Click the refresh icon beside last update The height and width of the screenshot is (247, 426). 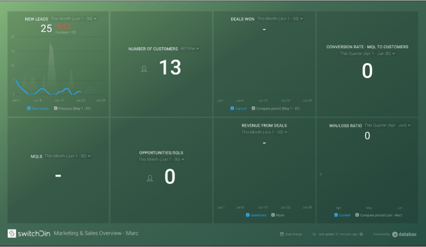tap(314, 234)
